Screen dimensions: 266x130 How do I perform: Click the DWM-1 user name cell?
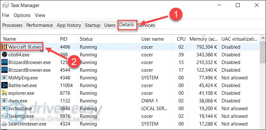pyautogui.click(x=150, y=101)
